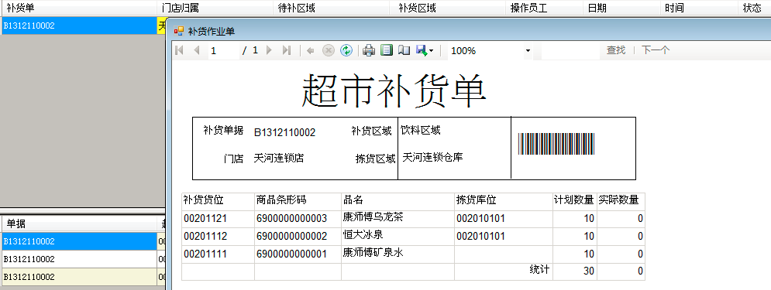Viewport: 771px width, 290px height.
Task: Stop report rendering
Action: pyautogui.click(x=328, y=50)
